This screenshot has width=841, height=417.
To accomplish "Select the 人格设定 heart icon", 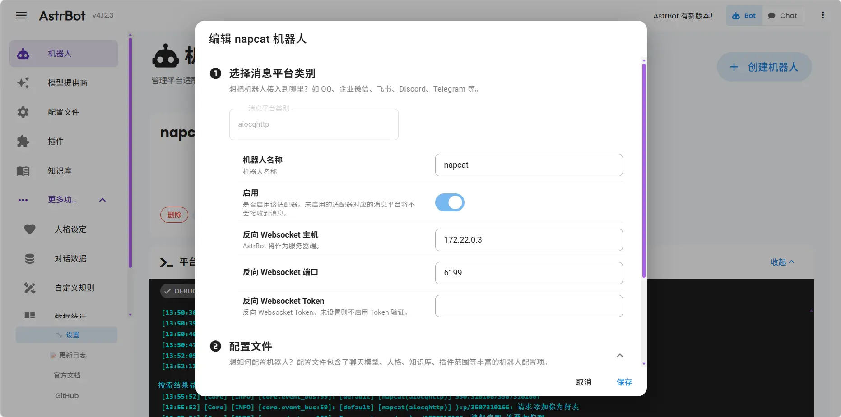I will (29, 229).
